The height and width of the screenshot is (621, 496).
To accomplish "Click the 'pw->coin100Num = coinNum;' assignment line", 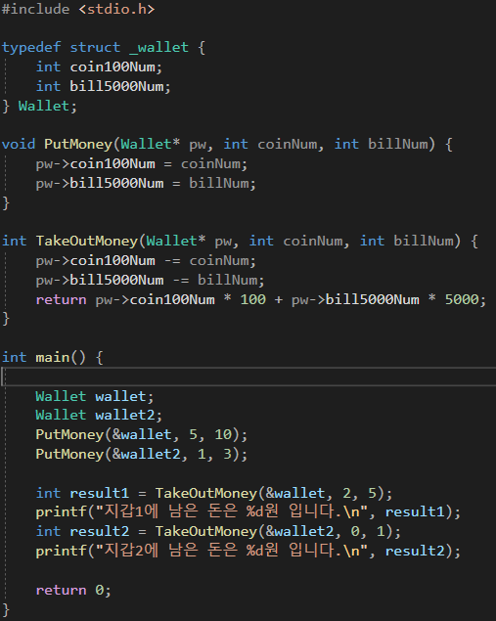I will (142, 164).
